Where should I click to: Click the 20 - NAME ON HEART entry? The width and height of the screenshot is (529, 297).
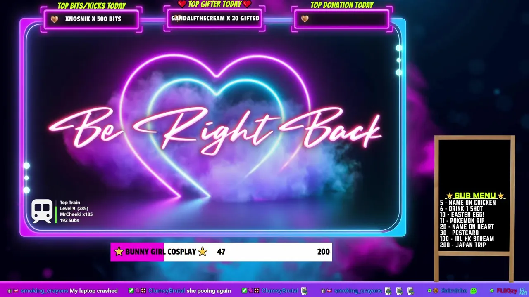point(467,227)
